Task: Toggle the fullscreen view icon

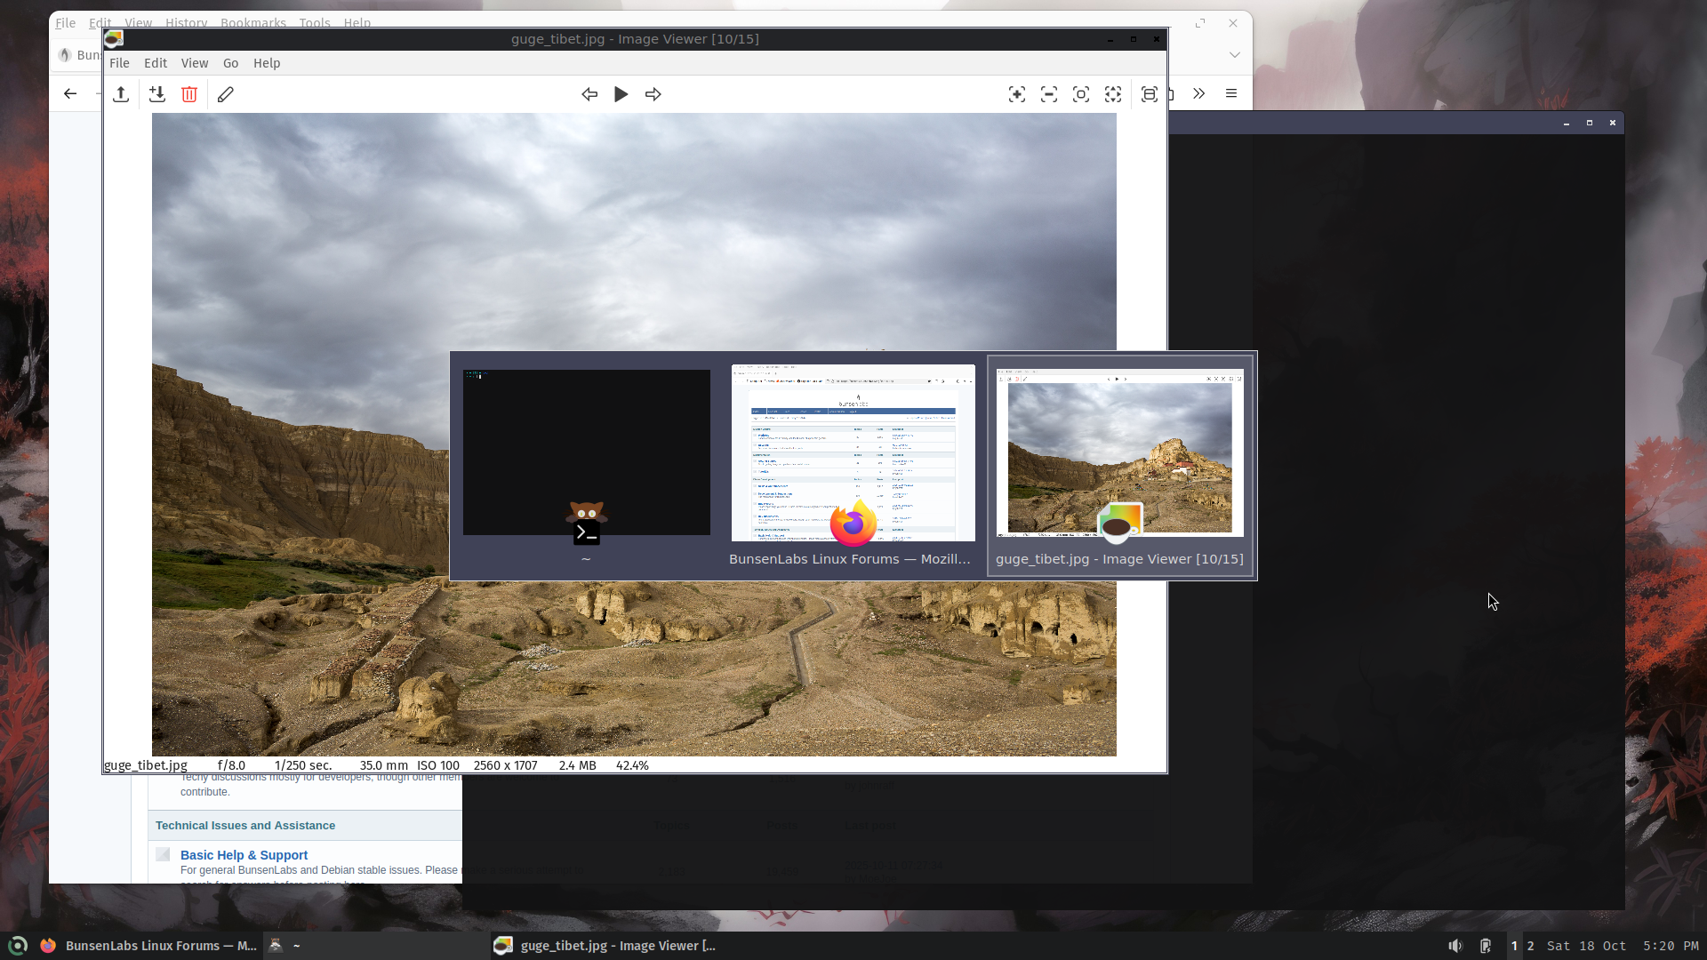Action: pyautogui.click(x=1150, y=94)
